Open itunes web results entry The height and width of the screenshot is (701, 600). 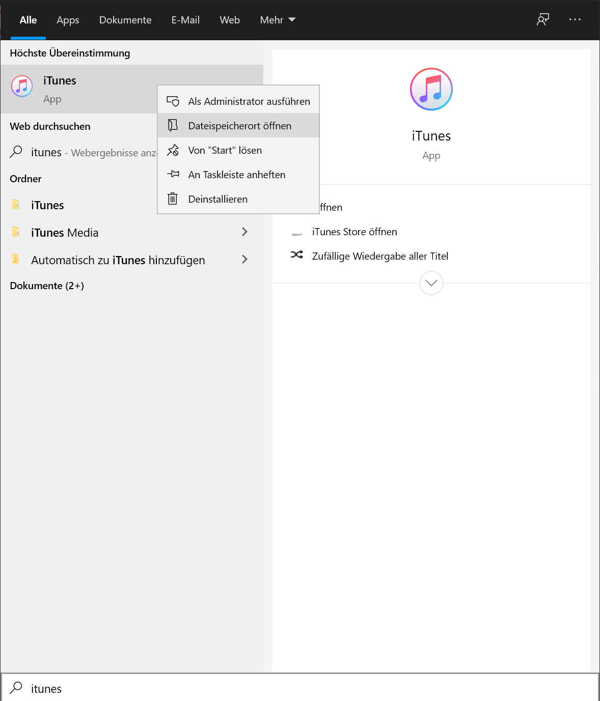pyautogui.click(x=79, y=152)
